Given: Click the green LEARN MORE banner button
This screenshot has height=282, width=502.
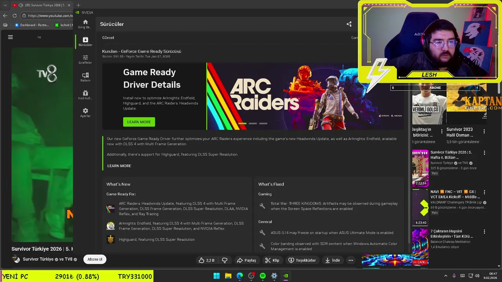Looking at the screenshot, I should click(139, 122).
